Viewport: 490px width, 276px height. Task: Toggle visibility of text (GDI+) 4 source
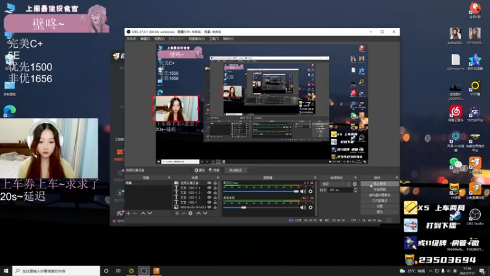click(x=209, y=188)
